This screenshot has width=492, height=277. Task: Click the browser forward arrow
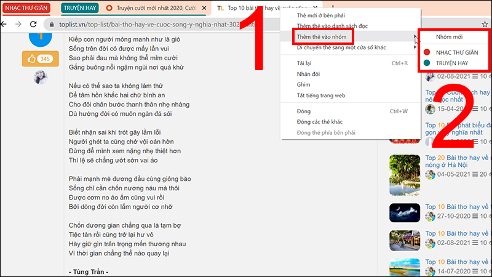pos(18,24)
